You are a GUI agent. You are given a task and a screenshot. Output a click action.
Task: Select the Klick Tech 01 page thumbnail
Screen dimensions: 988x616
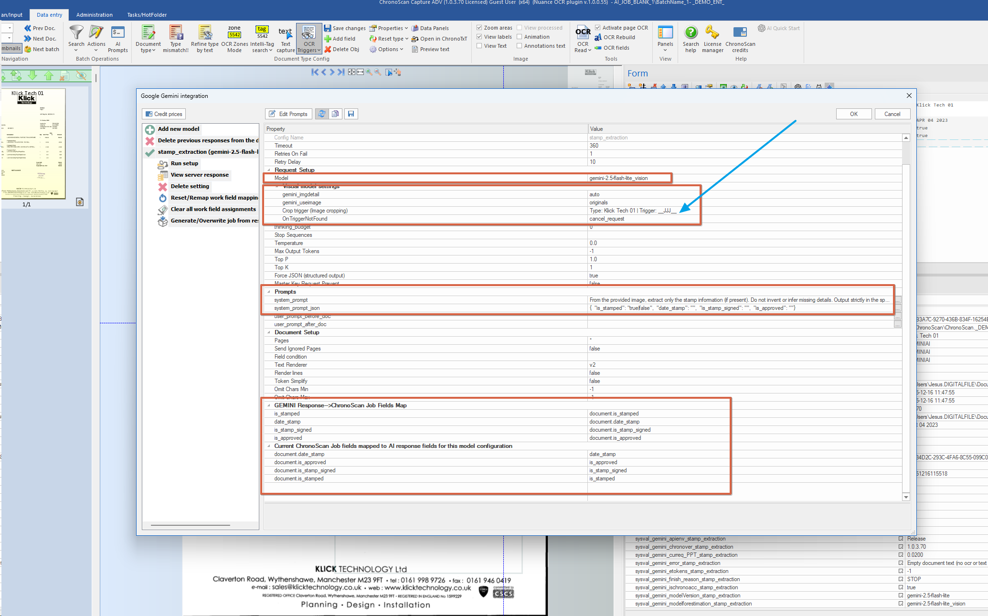click(33, 143)
